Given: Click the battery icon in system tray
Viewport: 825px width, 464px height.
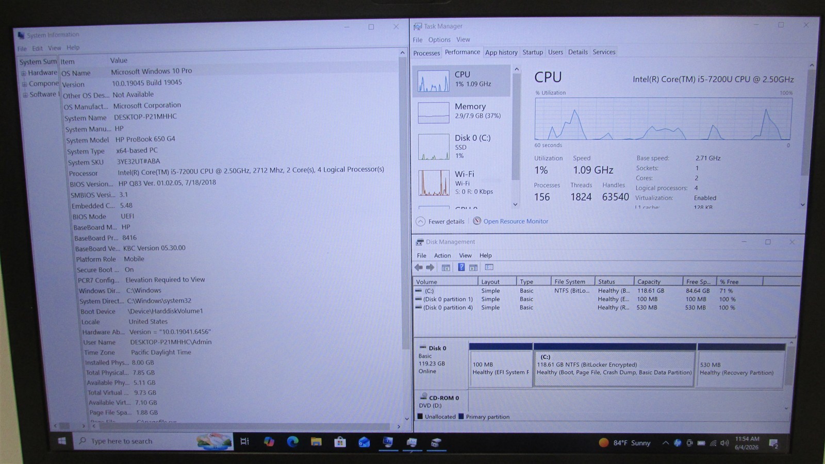Looking at the screenshot, I should [x=701, y=443].
